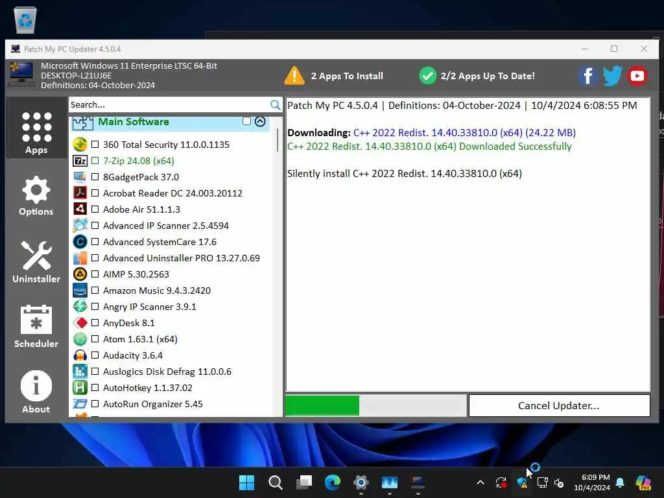Open the Recycle Bin on desktop

coord(25,19)
